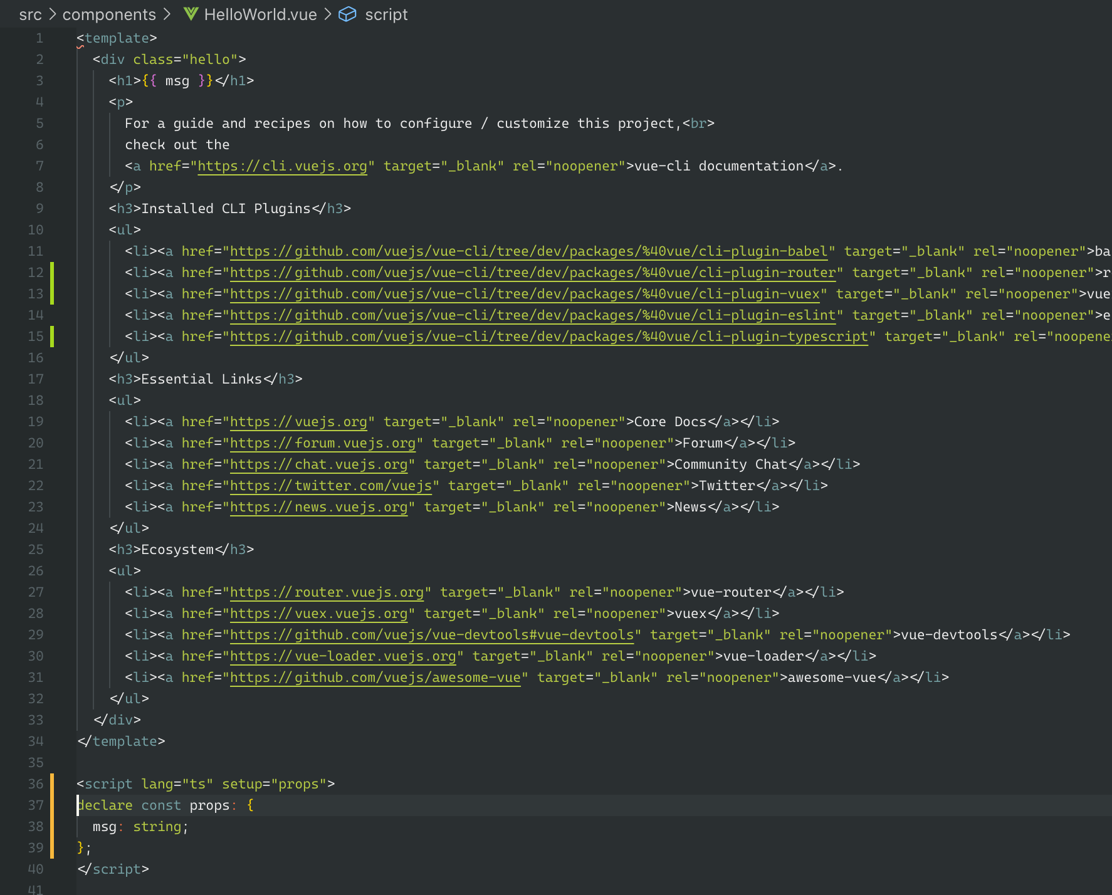Click the script tag on line 36

[x=108, y=783]
